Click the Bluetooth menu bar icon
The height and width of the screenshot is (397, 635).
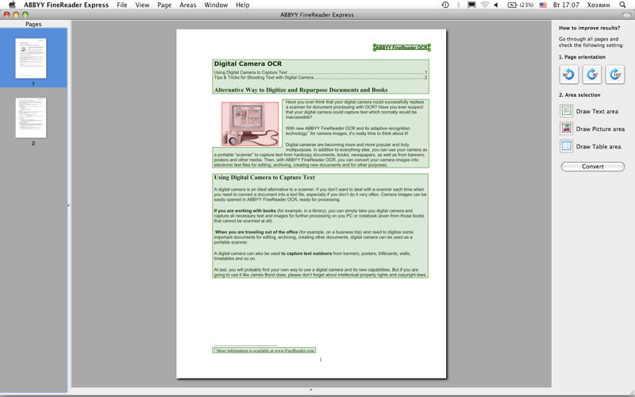[459, 5]
